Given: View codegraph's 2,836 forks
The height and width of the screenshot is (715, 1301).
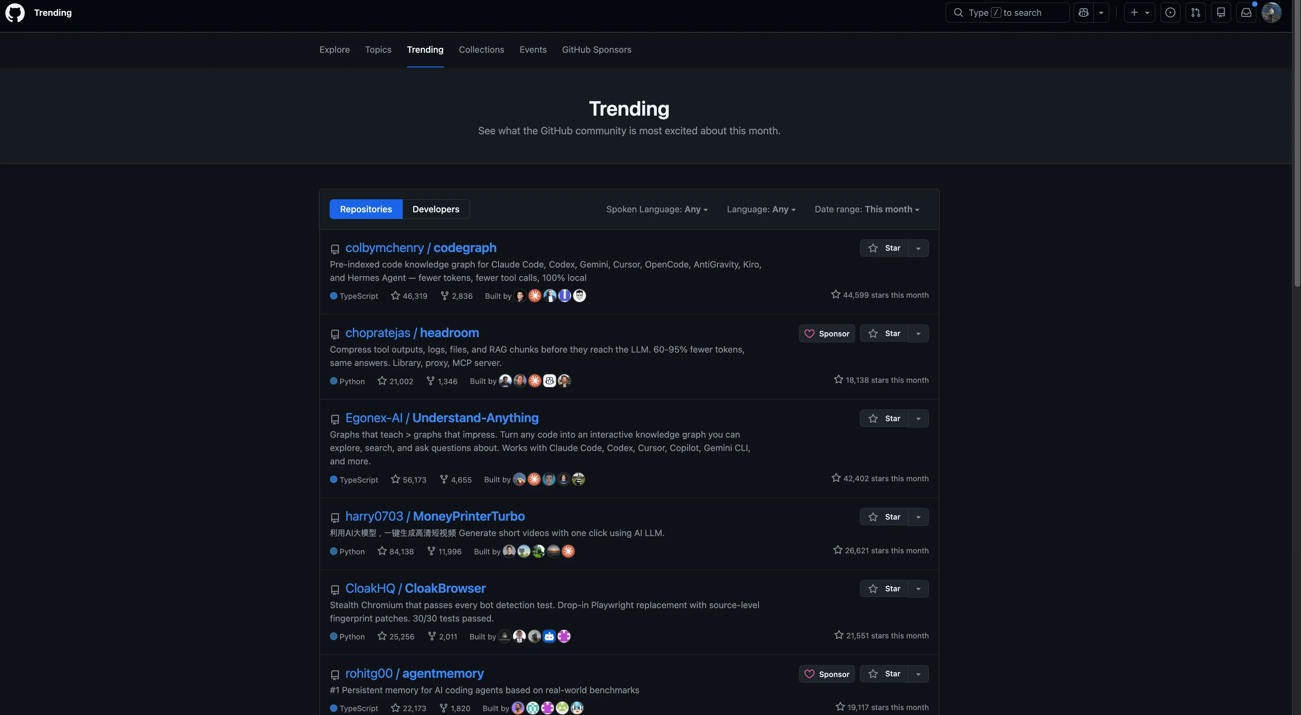Looking at the screenshot, I should pos(457,296).
